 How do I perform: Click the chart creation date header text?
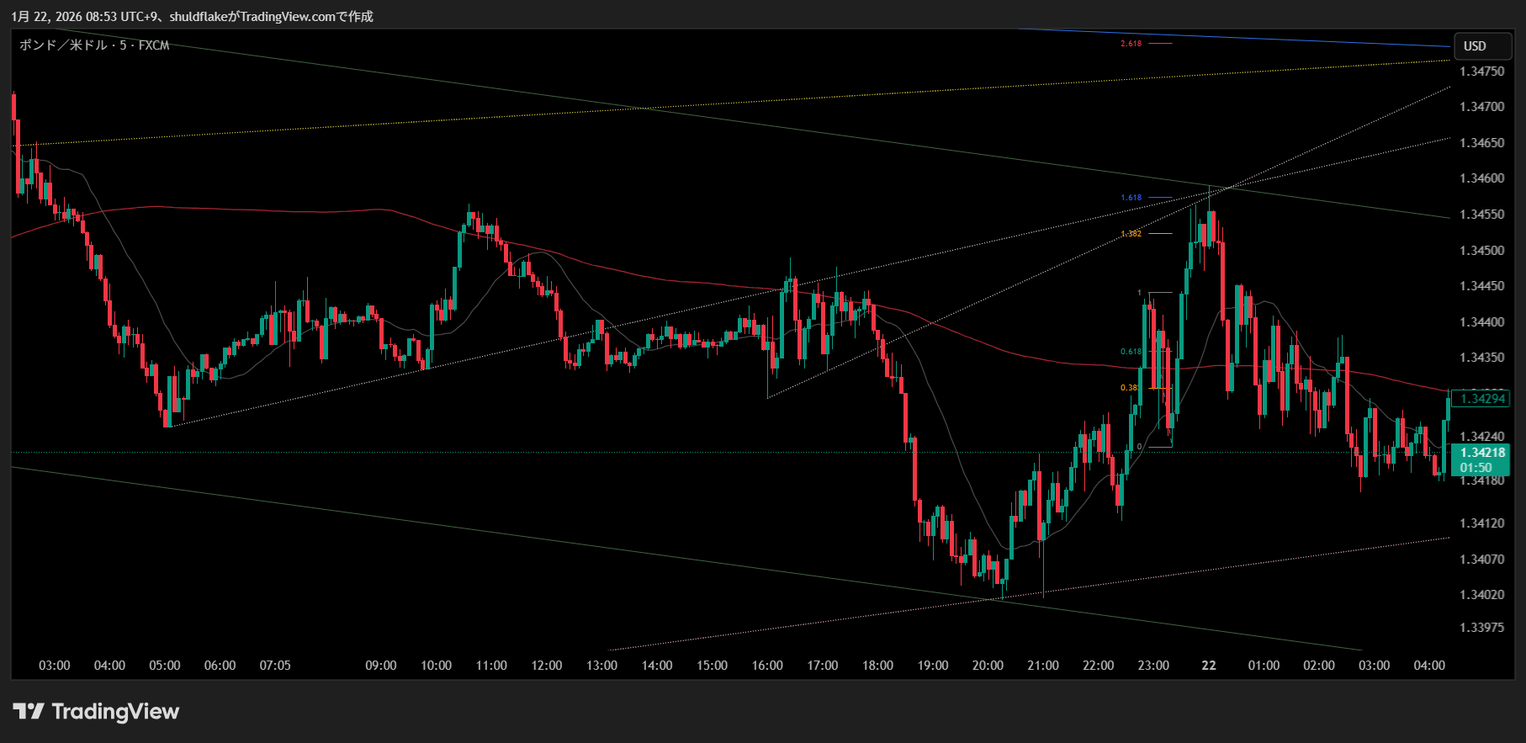click(192, 17)
